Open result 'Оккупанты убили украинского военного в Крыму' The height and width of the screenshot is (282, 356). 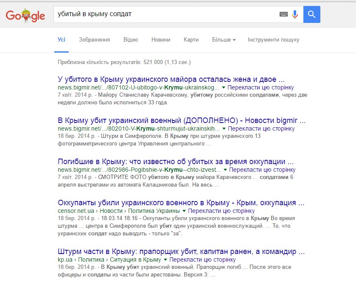[x=181, y=203]
